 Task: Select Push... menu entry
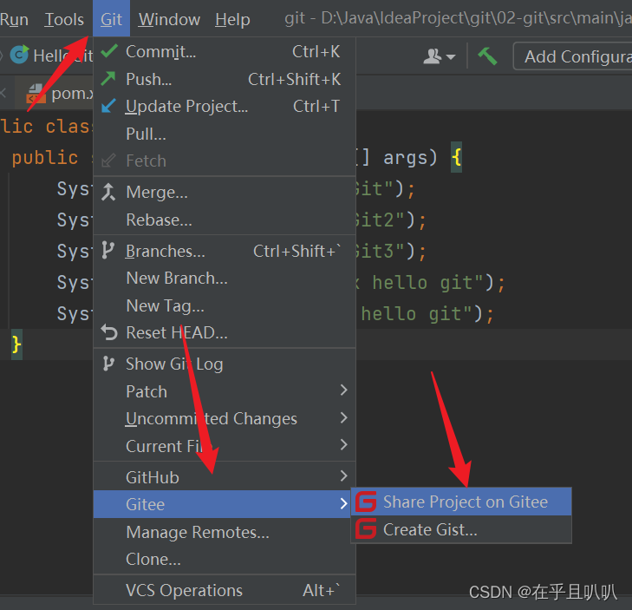click(225, 79)
